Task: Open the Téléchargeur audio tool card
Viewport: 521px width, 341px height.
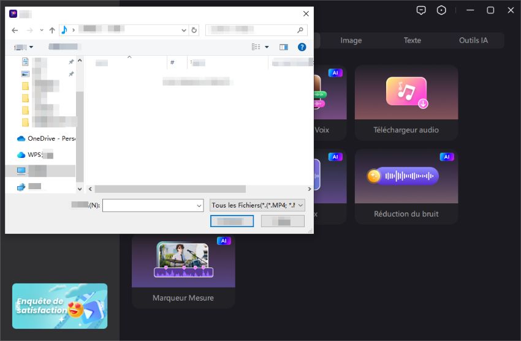Action: 406,102
